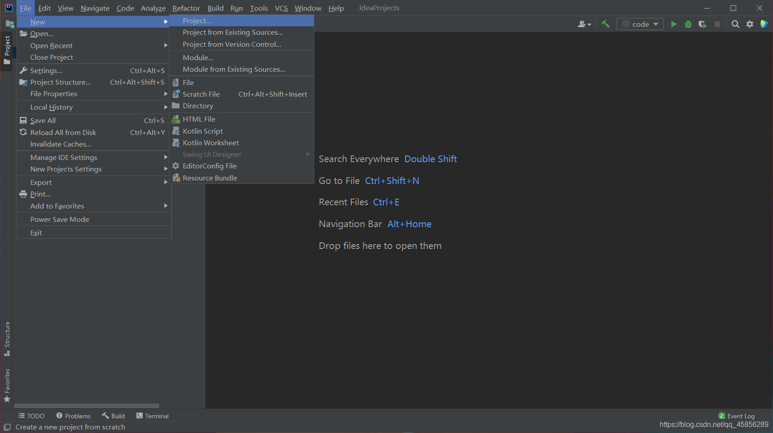Open the code run configuration dropdown
773x433 pixels.
(640, 24)
